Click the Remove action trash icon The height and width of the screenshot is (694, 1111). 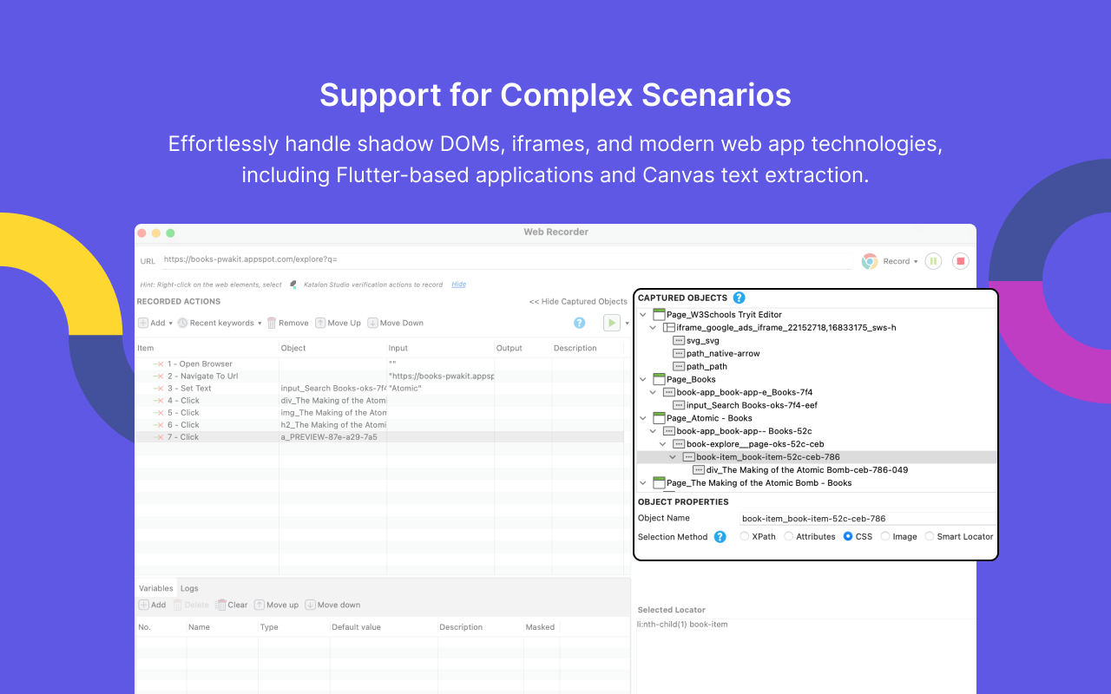pyautogui.click(x=272, y=323)
